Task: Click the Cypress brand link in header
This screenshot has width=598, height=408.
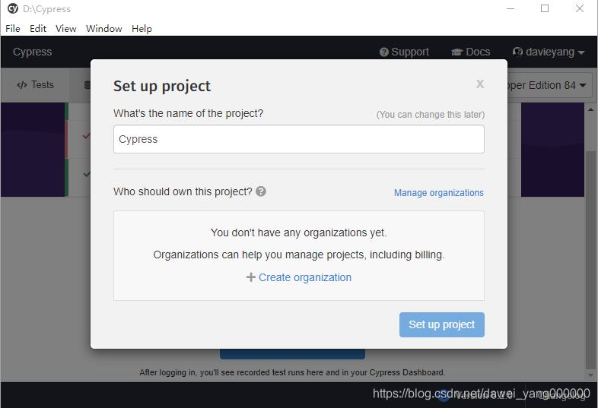Action: pos(33,52)
